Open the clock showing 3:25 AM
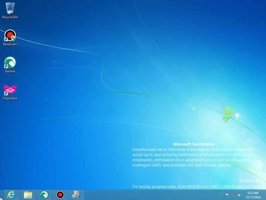This screenshot has width=266, height=200. (x=253, y=195)
